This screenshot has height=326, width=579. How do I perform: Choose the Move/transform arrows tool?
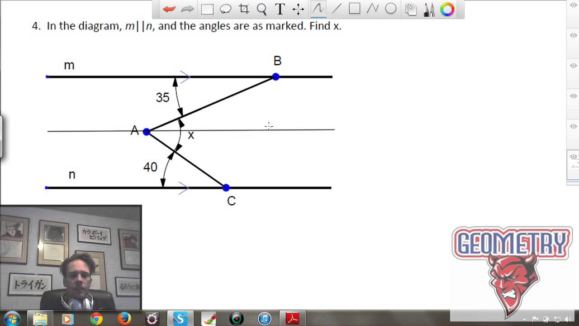(x=298, y=9)
